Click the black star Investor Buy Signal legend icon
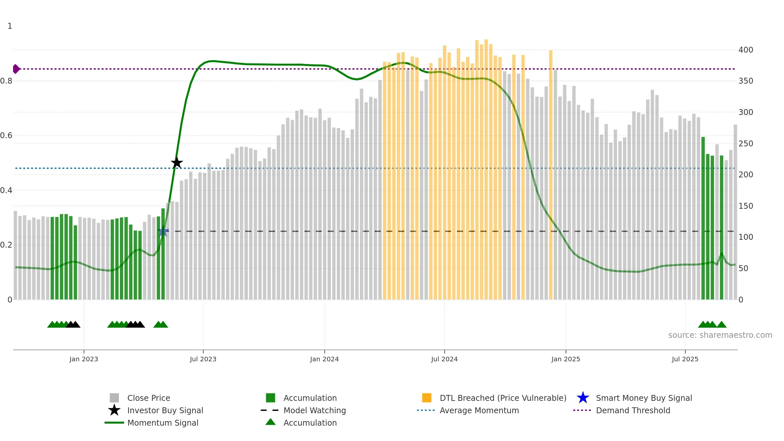The image size is (784, 441). pos(114,410)
